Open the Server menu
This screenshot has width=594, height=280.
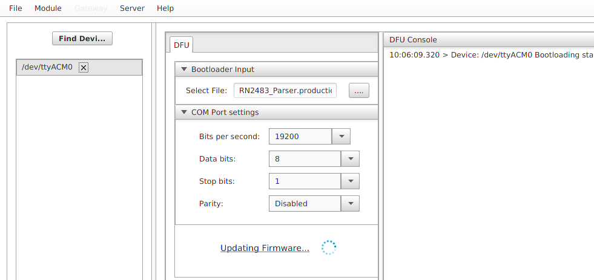(x=132, y=8)
